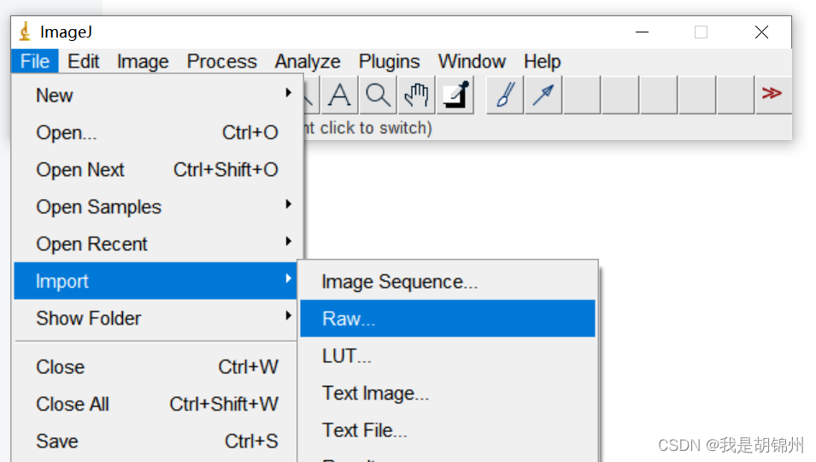The width and height of the screenshot is (816, 462).
Task: Select the Arrow tool
Action: 543,95
